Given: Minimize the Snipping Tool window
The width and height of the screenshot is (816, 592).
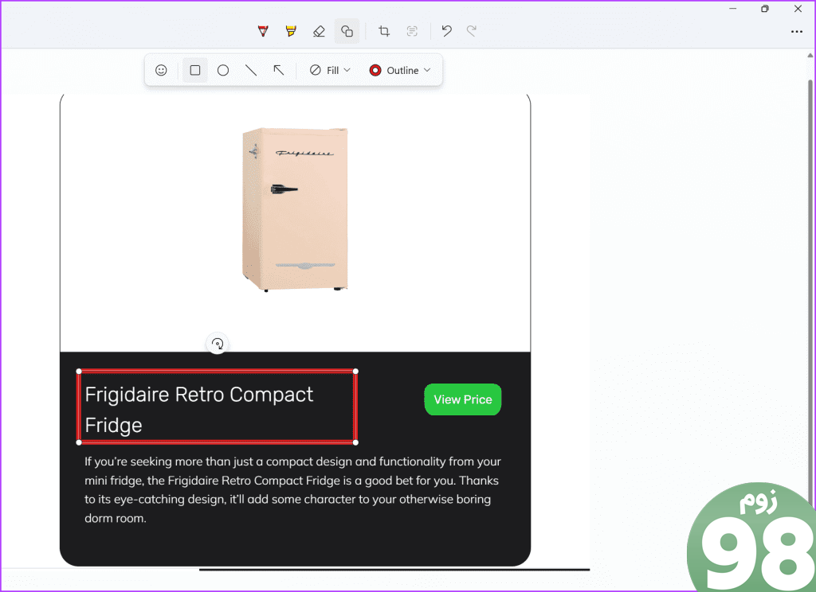Looking at the screenshot, I should [x=733, y=8].
